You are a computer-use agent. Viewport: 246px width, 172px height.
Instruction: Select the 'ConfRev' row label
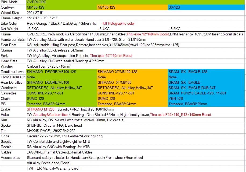point(13,7)
